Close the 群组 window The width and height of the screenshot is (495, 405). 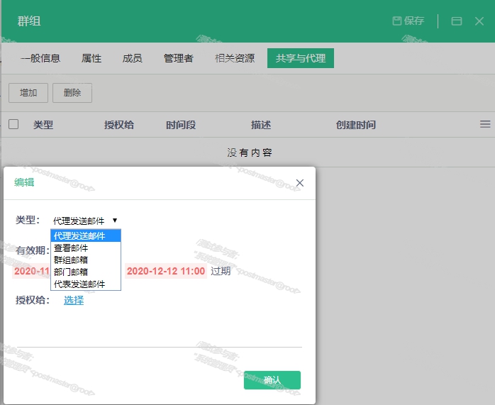coord(479,21)
